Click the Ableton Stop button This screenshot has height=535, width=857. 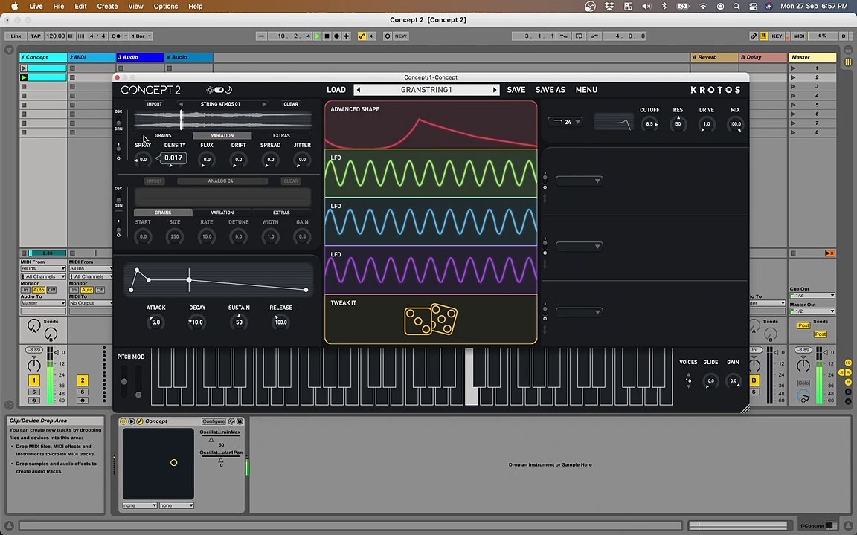pyautogui.click(x=327, y=36)
